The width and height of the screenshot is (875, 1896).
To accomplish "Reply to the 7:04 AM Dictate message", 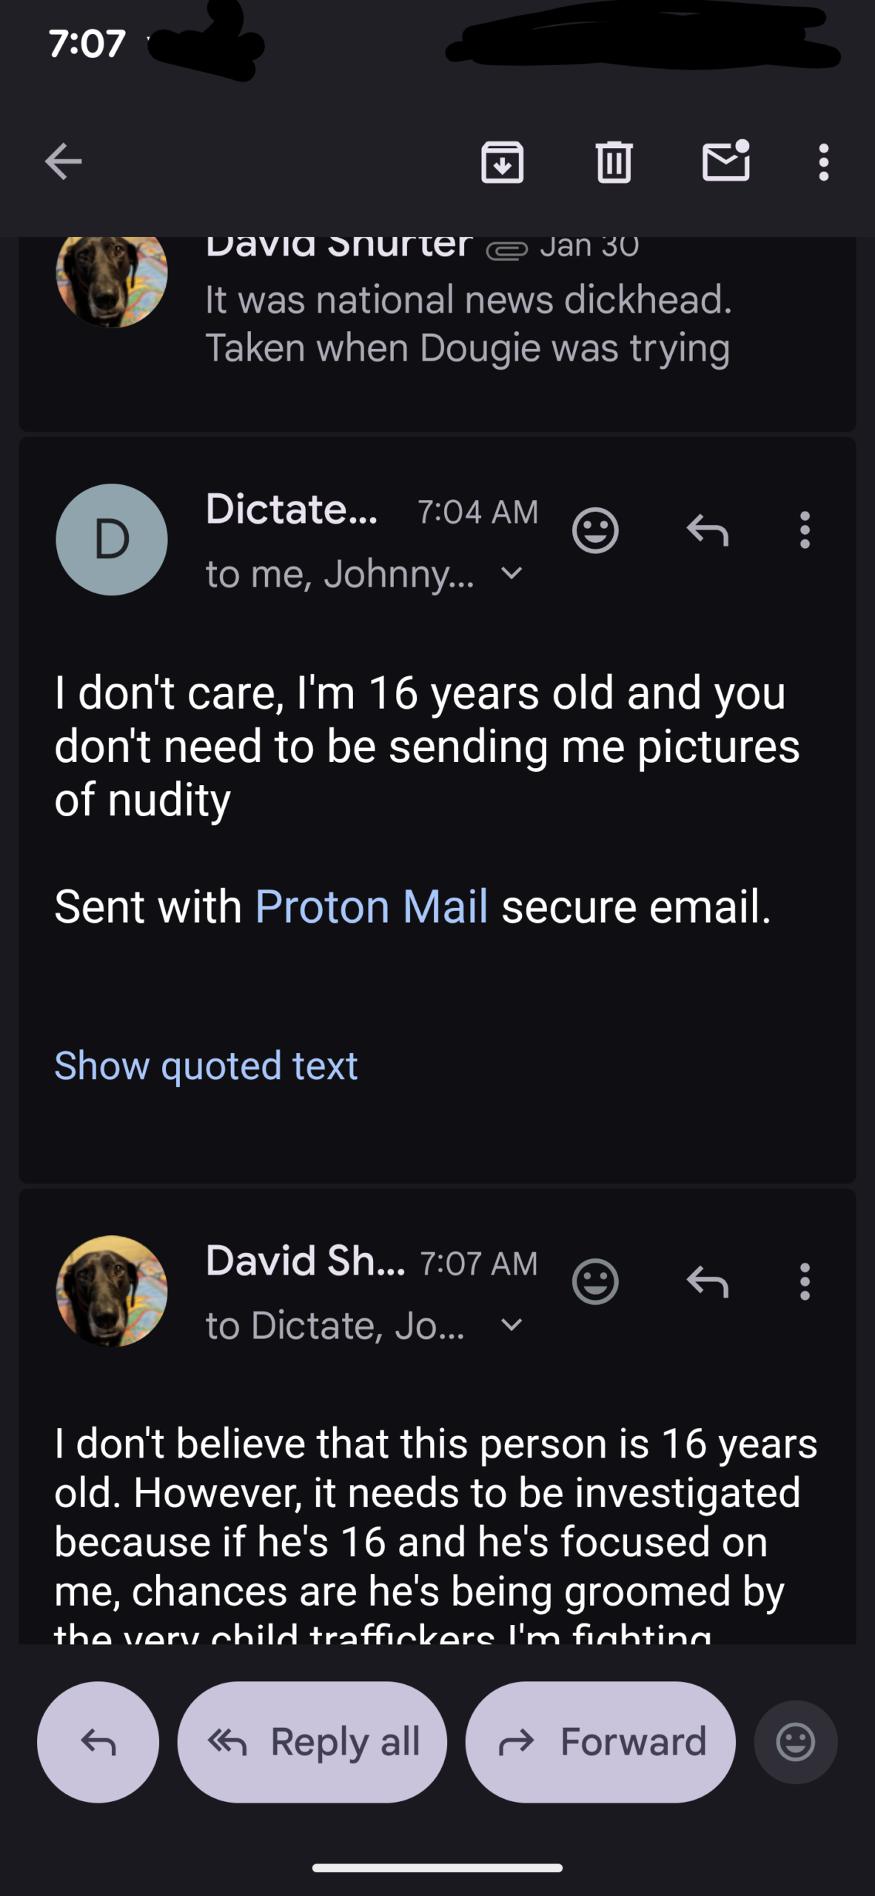I will coord(708,530).
